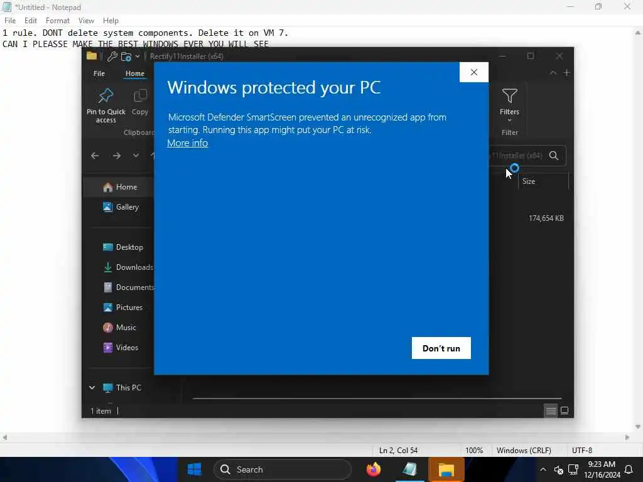This screenshot has height=482, width=643.
Task: Open Notepad Format menu
Action: point(57,21)
